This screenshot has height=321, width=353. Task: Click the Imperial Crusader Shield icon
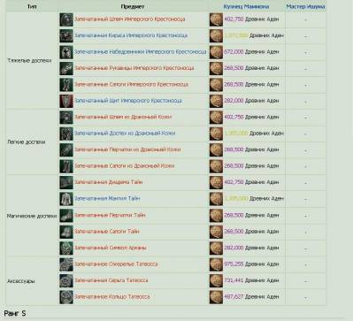tap(66, 101)
